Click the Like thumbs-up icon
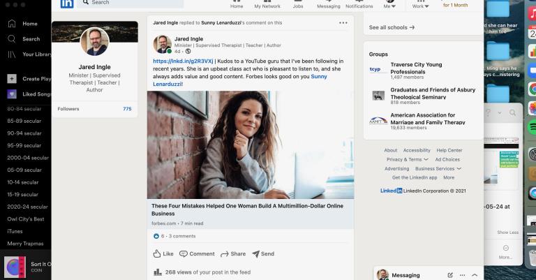This screenshot has width=536, height=280. click(x=157, y=253)
